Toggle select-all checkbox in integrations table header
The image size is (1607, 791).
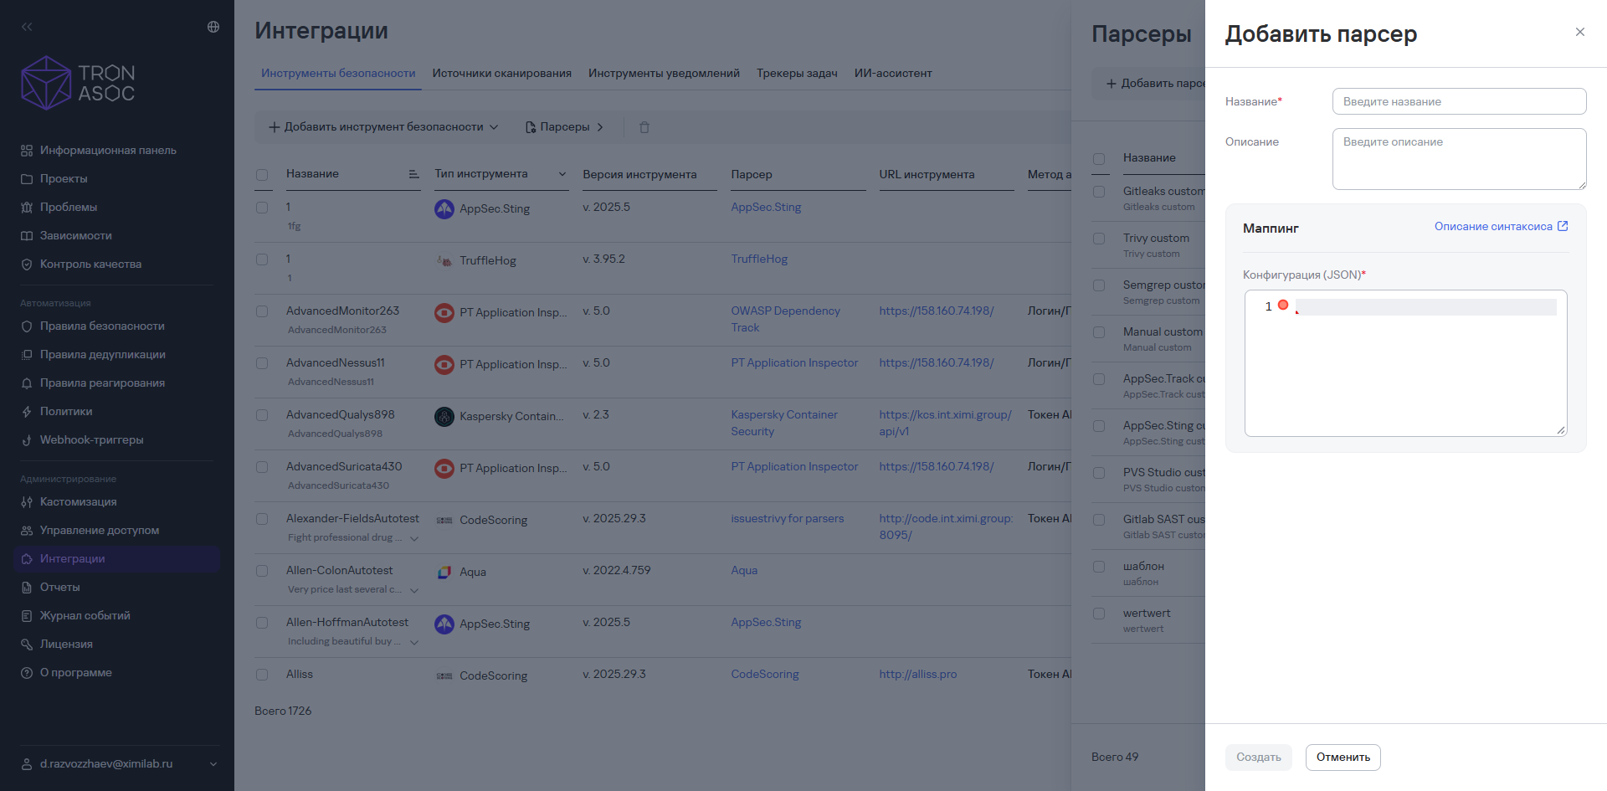[262, 175]
